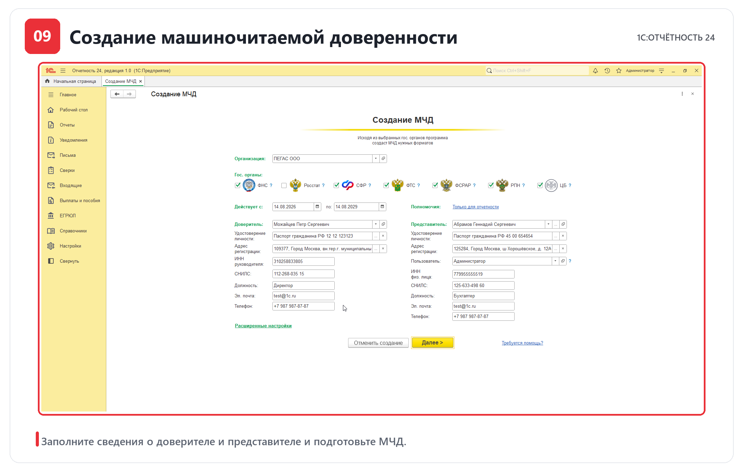Open Выплаты и пособия section

point(74,200)
